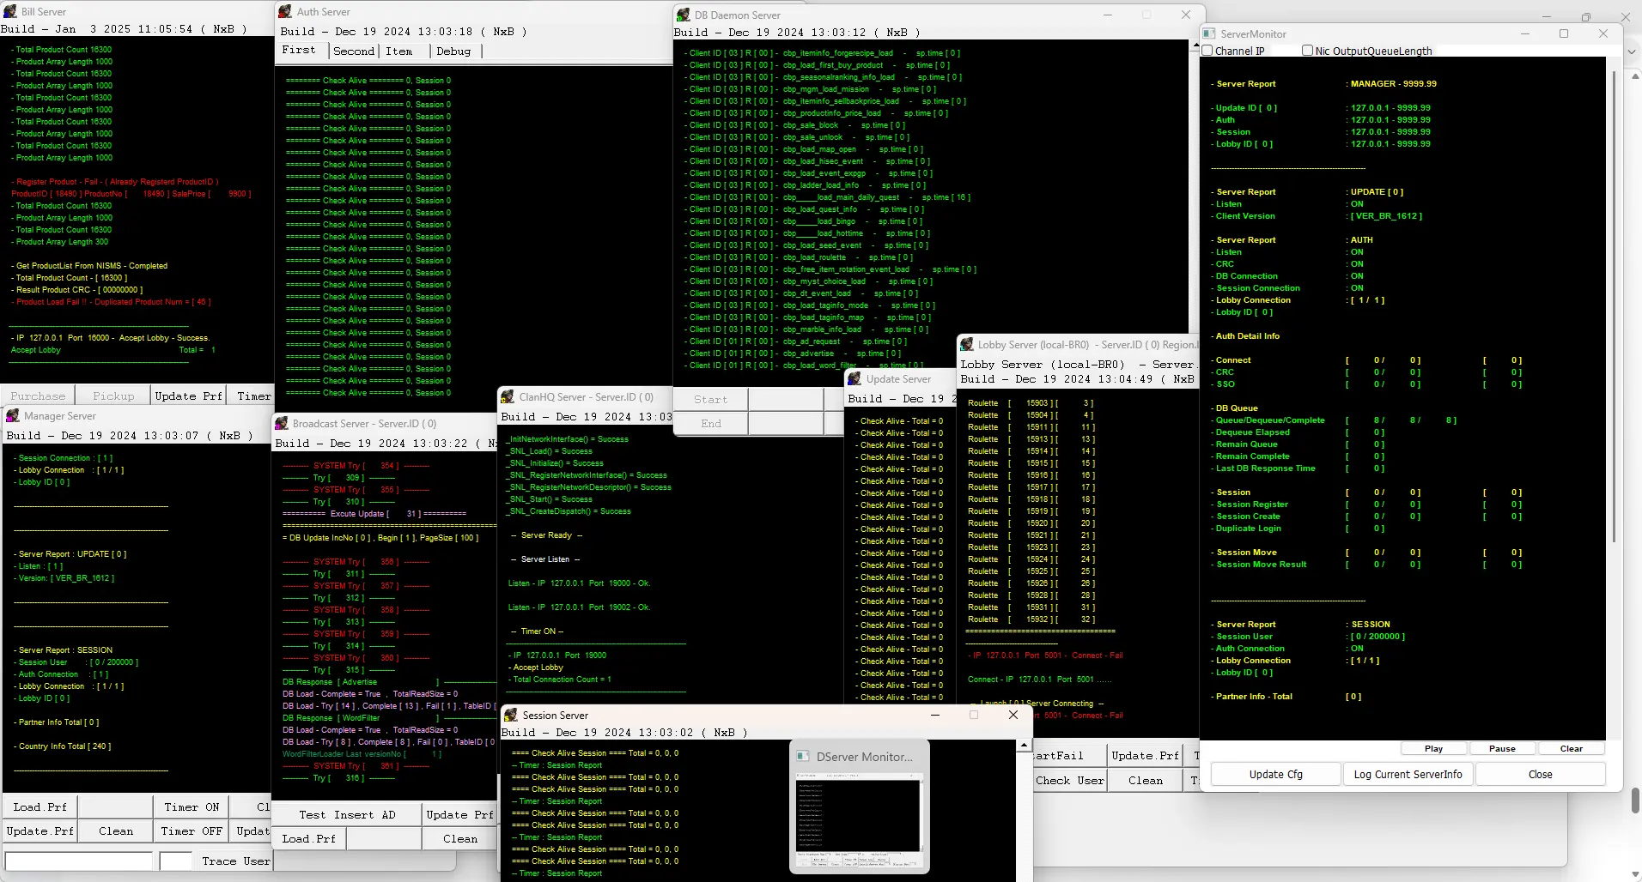Show the Debug tab in Auth Server
The image size is (1642, 882).
point(453,51)
